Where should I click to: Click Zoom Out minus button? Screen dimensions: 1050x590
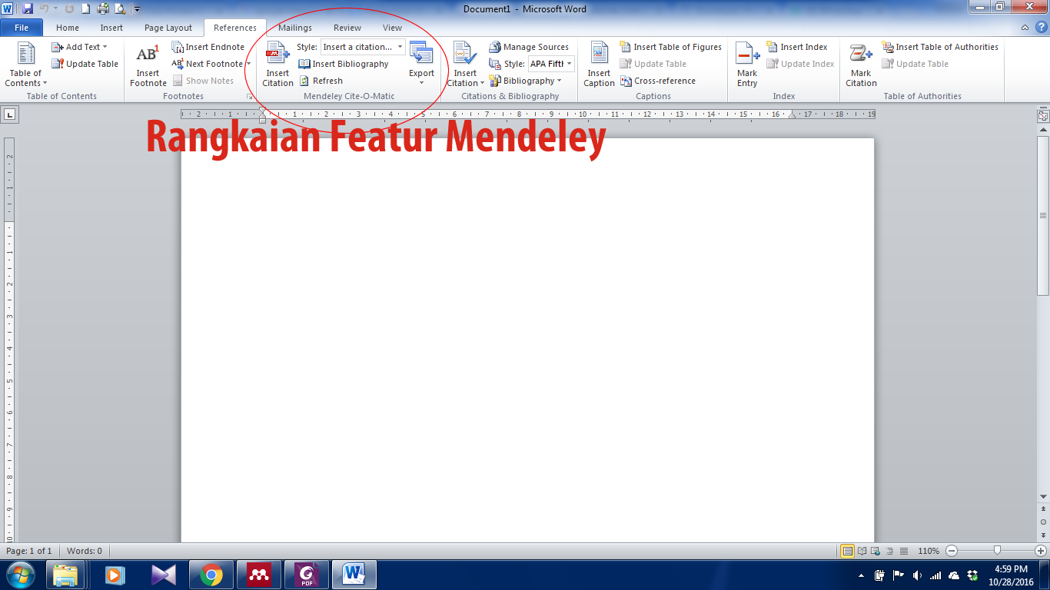pyautogui.click(x=952, y=551)
